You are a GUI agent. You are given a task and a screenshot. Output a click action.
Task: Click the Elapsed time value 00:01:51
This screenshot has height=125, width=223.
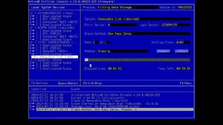pos(115,69)
